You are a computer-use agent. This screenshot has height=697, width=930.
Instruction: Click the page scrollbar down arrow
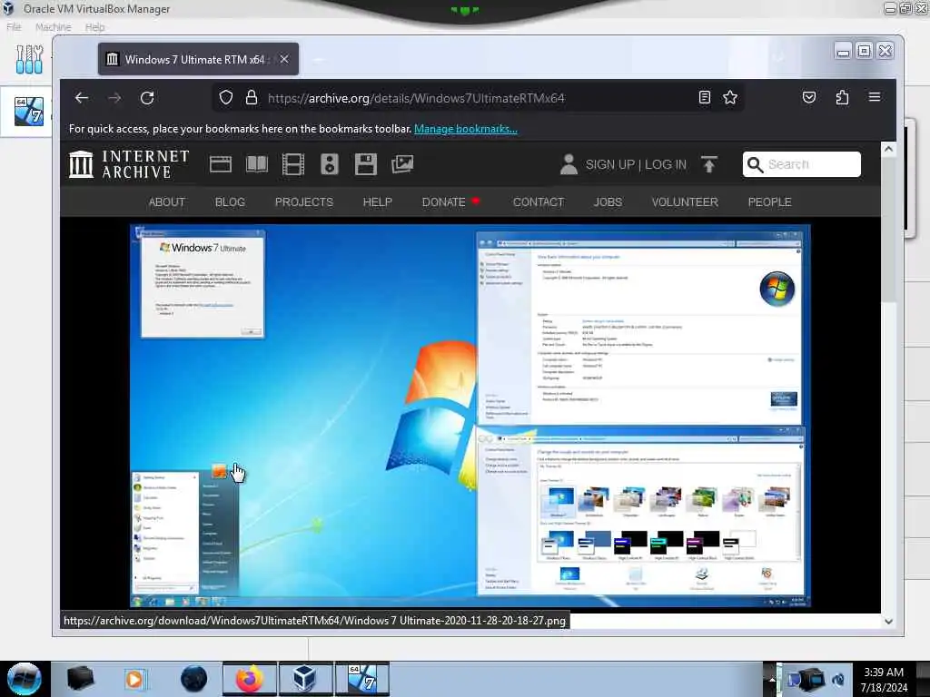coord(888,621)
